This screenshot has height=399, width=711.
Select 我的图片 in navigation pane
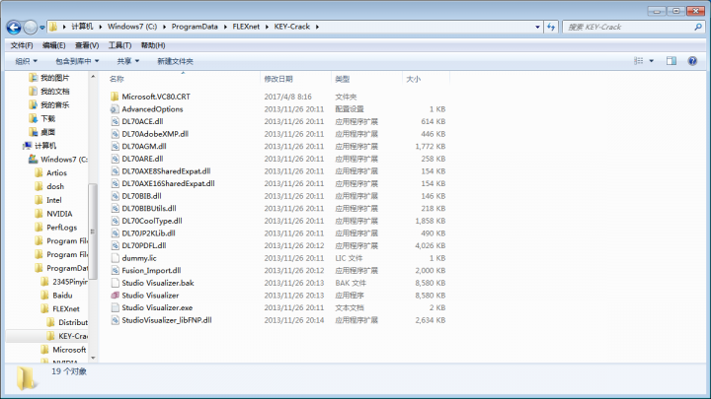pyautogui.click(x=54, y=77)
